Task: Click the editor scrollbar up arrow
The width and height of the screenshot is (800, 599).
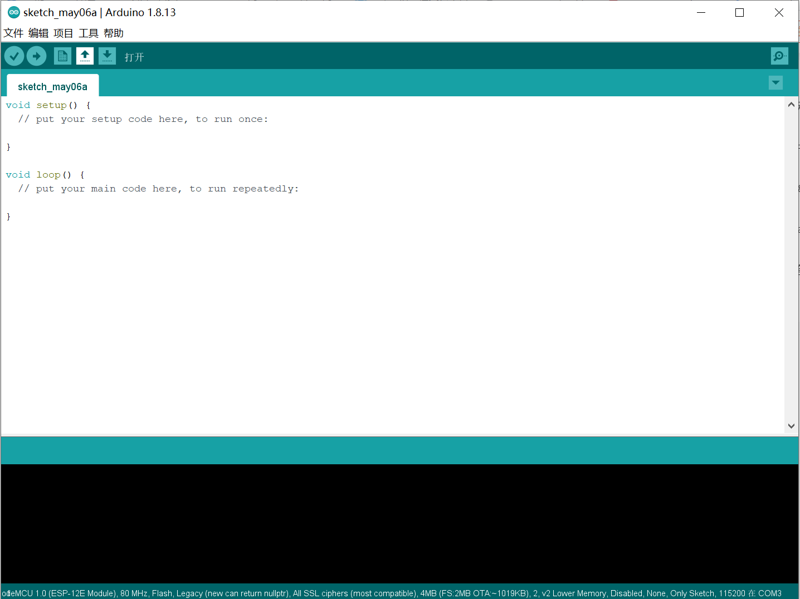Action: click(x=791, y=105)
